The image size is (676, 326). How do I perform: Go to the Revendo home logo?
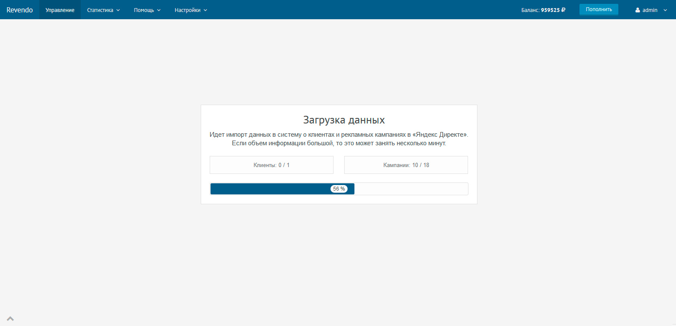[20, 10]
